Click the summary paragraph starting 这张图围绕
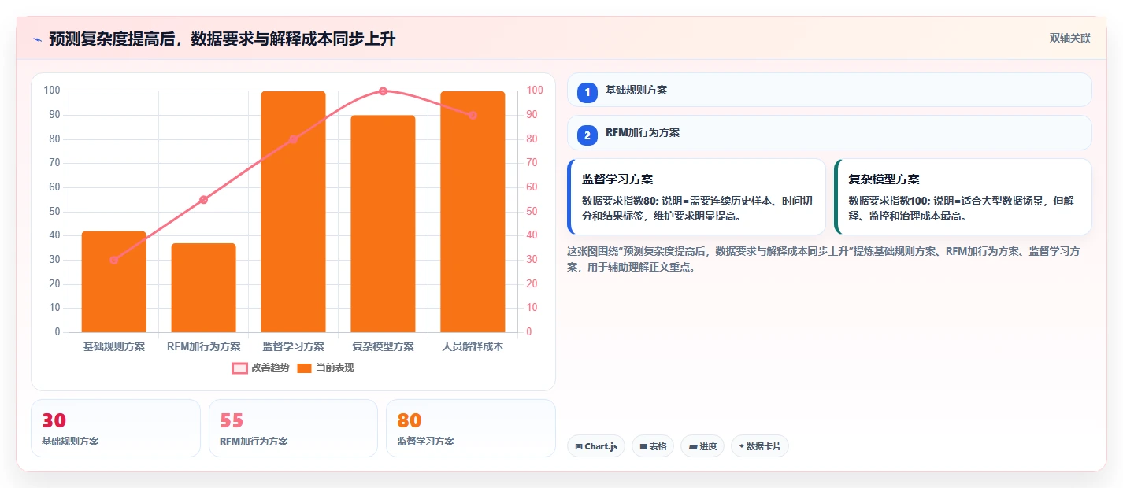 [x=823, y=259]
